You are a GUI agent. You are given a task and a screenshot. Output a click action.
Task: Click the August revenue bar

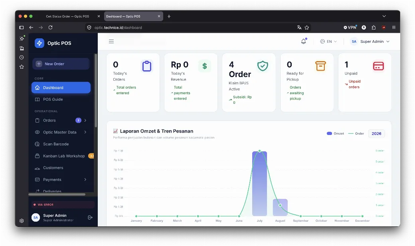[280, 208]
